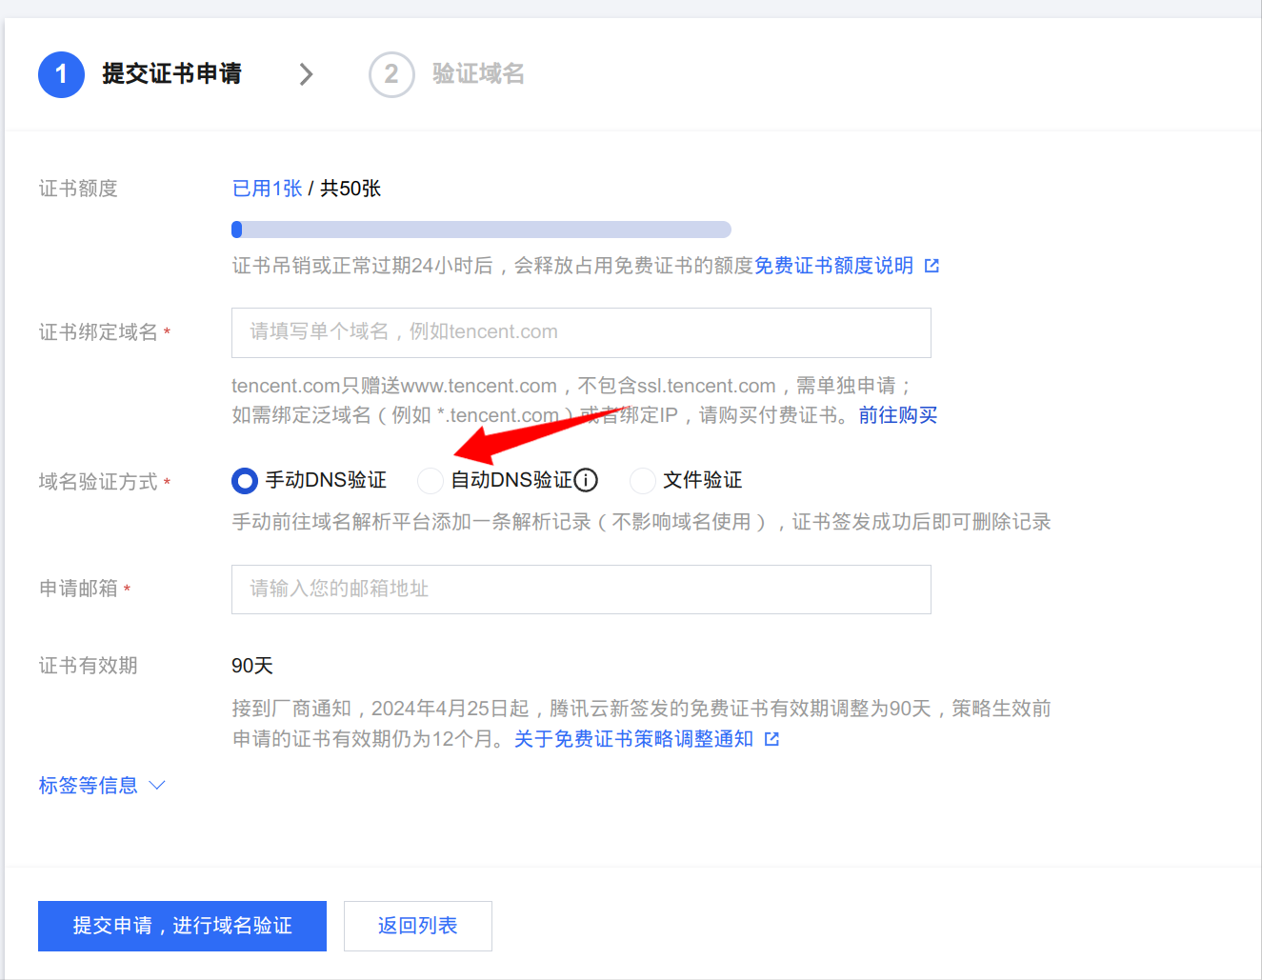Screen dimensions: 1262x980
Task: Click the 提交申请，进行域名验证 button
Action: pyautogui.click(x=182, y=926)
